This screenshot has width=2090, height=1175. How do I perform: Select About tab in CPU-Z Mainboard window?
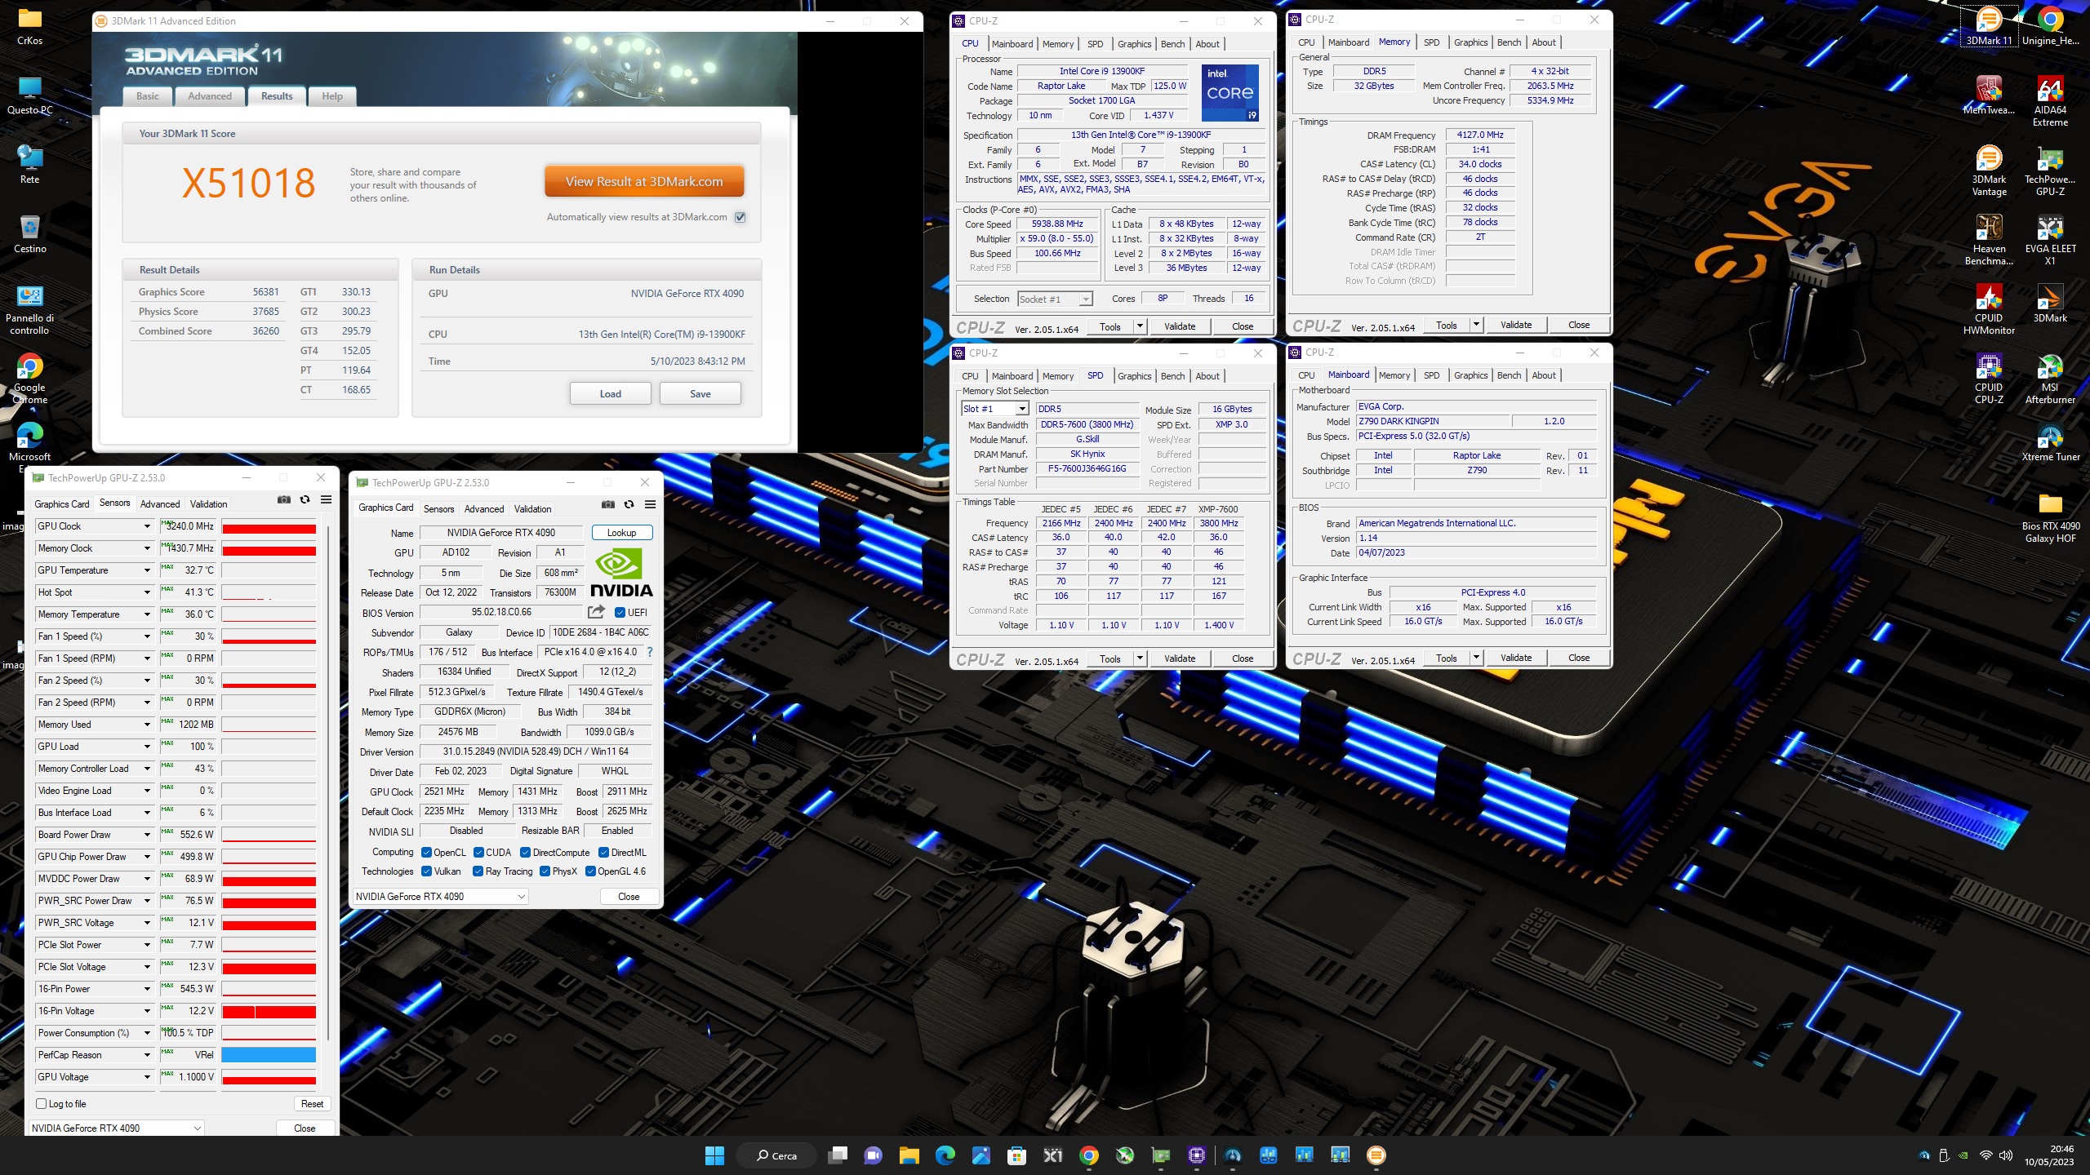tap(1543, 375)
